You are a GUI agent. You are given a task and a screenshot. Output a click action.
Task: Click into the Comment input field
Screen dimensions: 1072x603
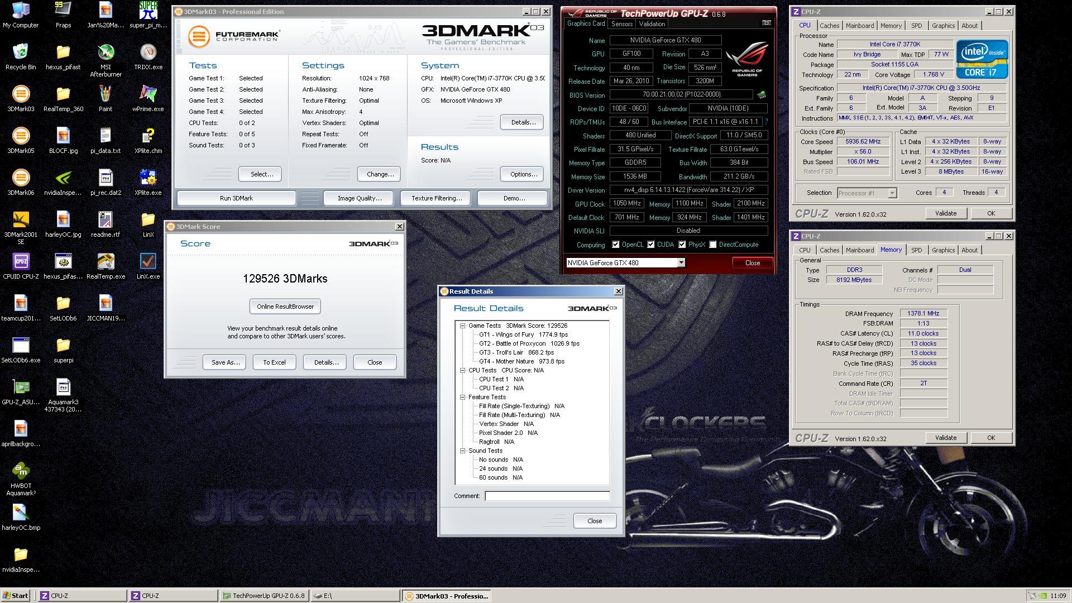547,496
